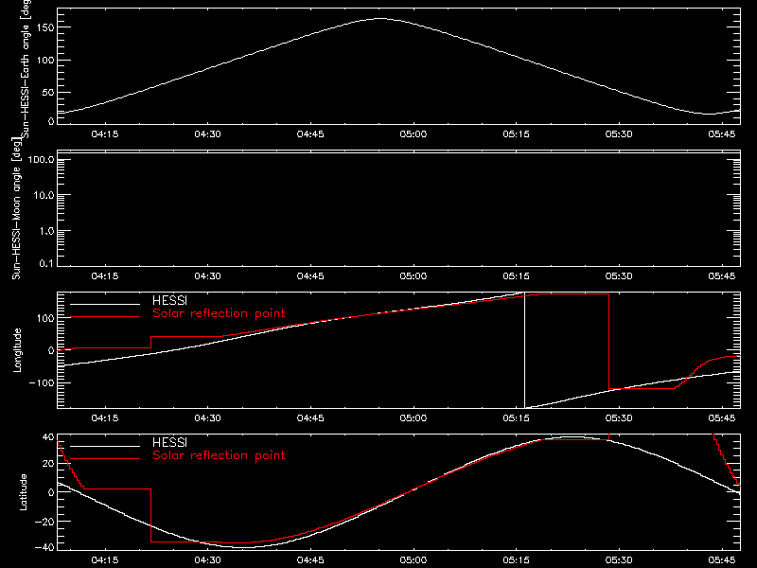757x568 pixels.
Task: Click 04:45 label under Earth angle plot
Action: (310, 134)
